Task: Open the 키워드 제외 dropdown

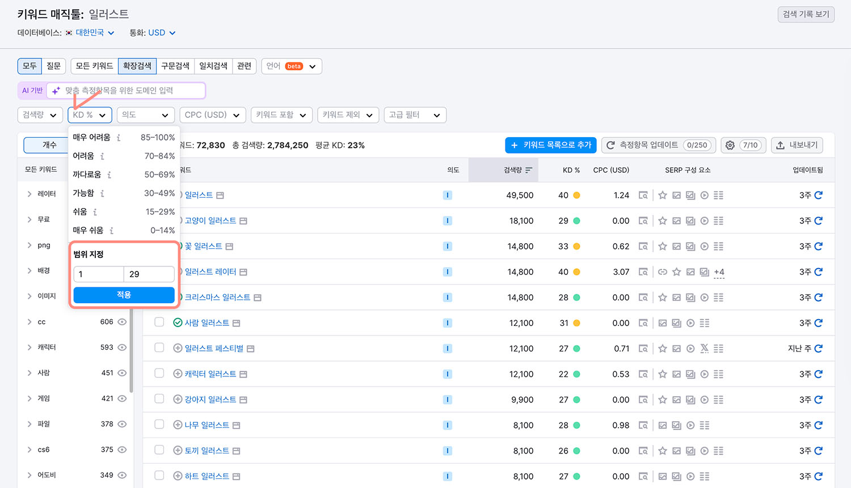Action: (348, 115)
